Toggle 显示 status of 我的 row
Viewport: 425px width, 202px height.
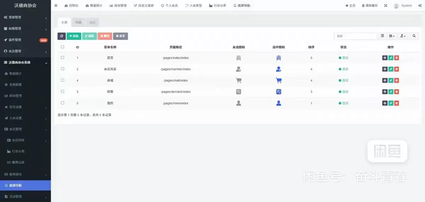point(344,103)
